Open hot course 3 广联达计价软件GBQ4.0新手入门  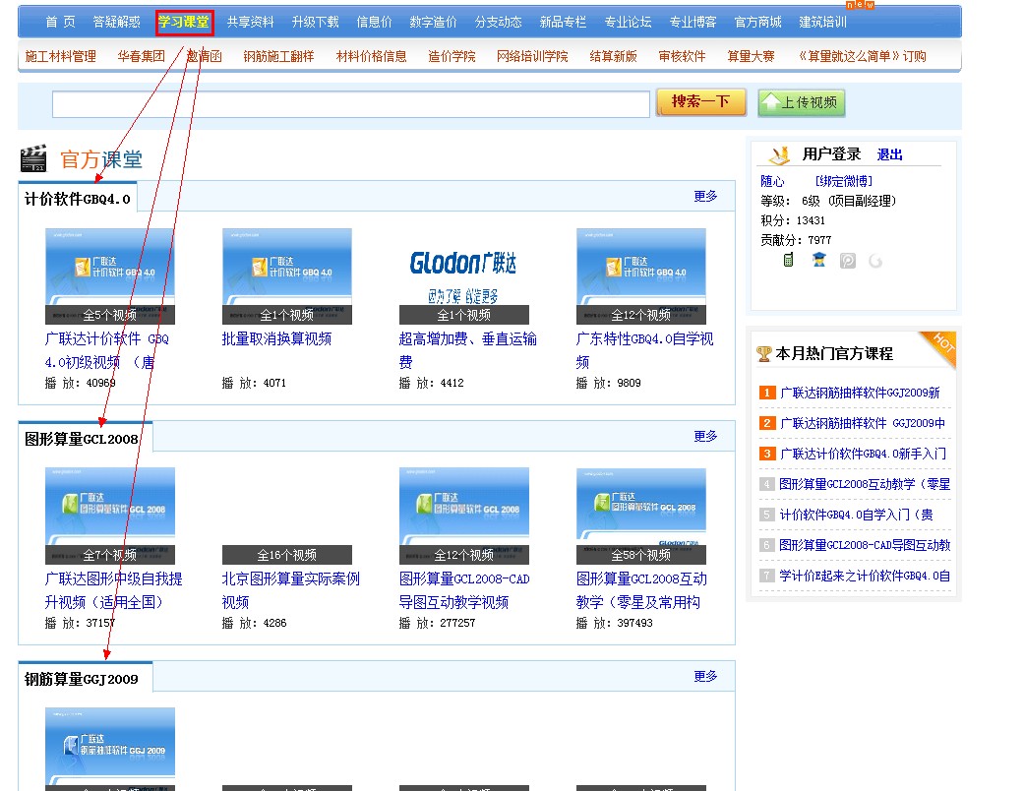coord(863,454)
